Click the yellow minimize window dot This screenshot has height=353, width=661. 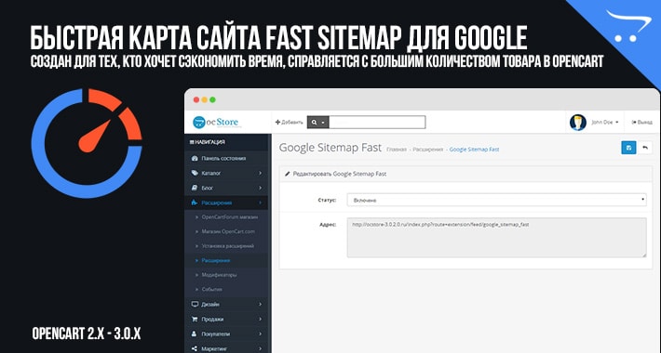(x=205, y=99)
